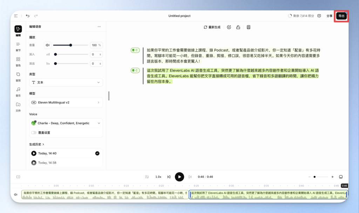The width and height of the screenshot is (359, 213).
Task: Select the first timeline audio clip
Action: (105, 195)
